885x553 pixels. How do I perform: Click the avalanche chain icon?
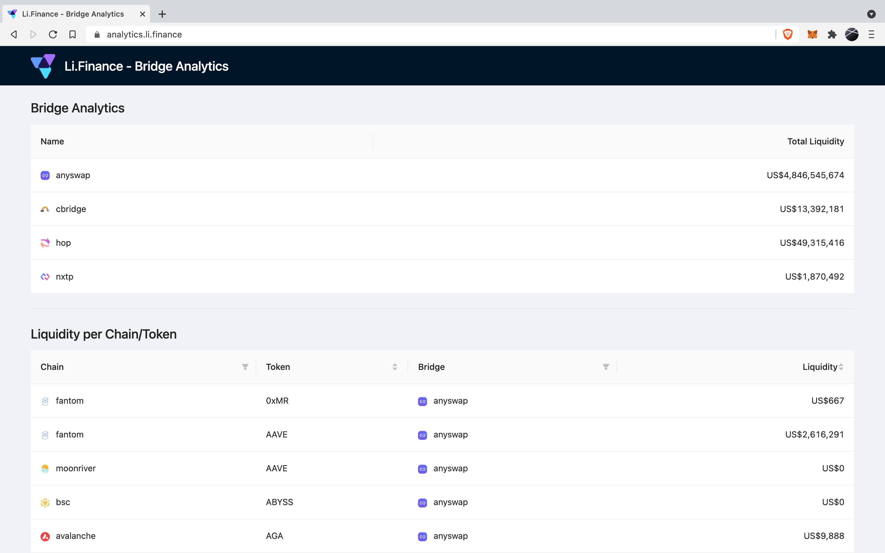45,536
